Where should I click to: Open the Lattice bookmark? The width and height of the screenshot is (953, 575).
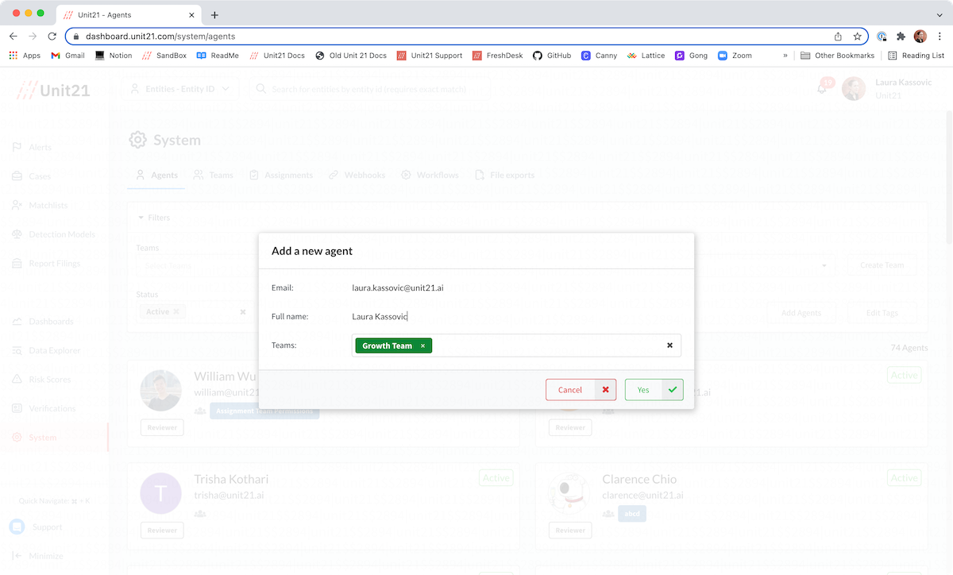pyautogui.click(x=646, y=56)
